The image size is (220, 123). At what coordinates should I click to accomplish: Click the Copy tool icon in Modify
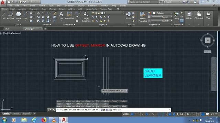tap(38, 17)
